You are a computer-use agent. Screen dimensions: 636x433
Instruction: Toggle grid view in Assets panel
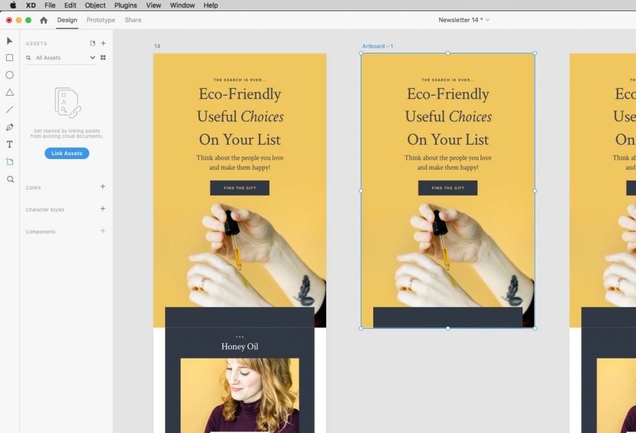tap(103, 58)
